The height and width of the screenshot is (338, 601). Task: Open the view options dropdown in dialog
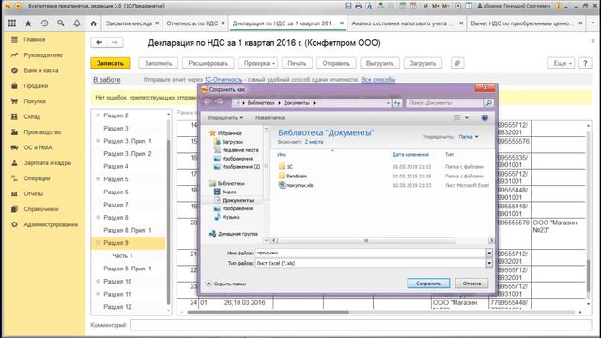coord(467,118)
